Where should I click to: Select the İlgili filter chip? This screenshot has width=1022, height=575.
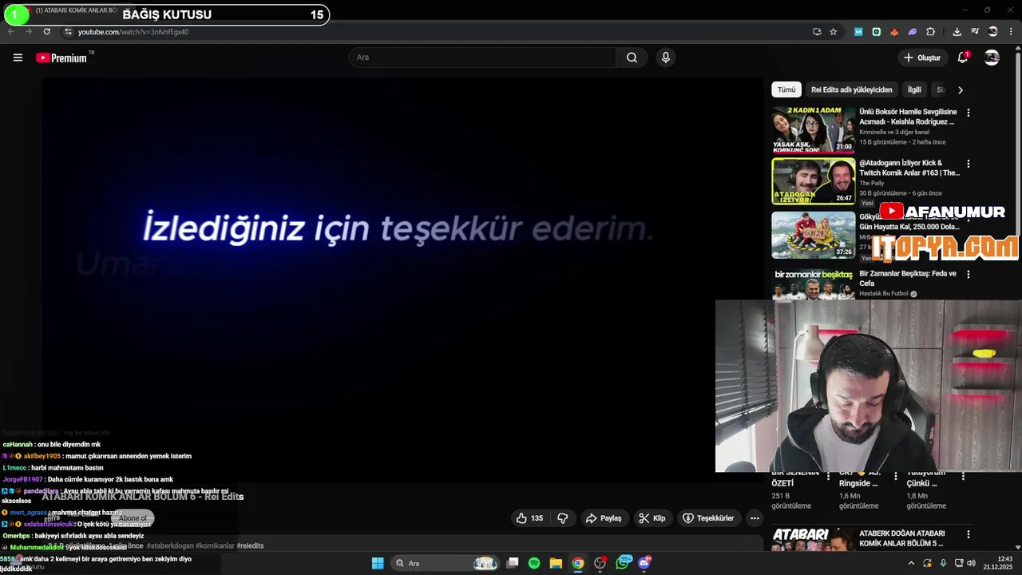pos(914,90)
